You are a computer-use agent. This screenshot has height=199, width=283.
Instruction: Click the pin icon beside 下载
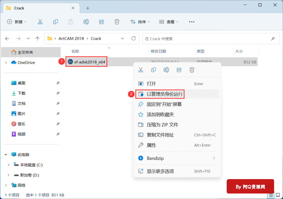point(58,93)
